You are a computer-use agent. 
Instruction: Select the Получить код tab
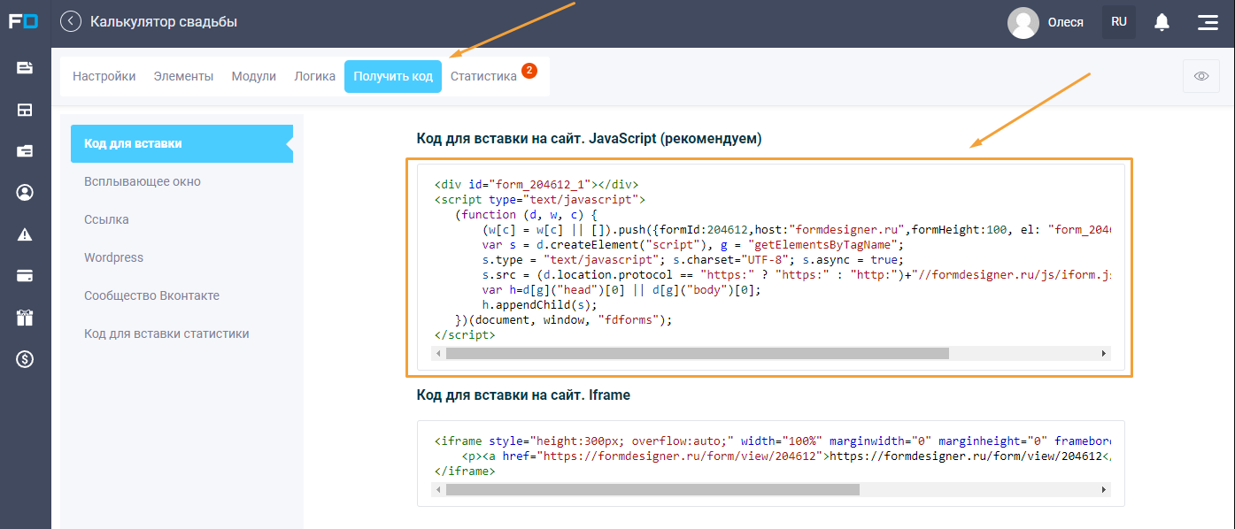pyautogui.click(x=393, y=76)
